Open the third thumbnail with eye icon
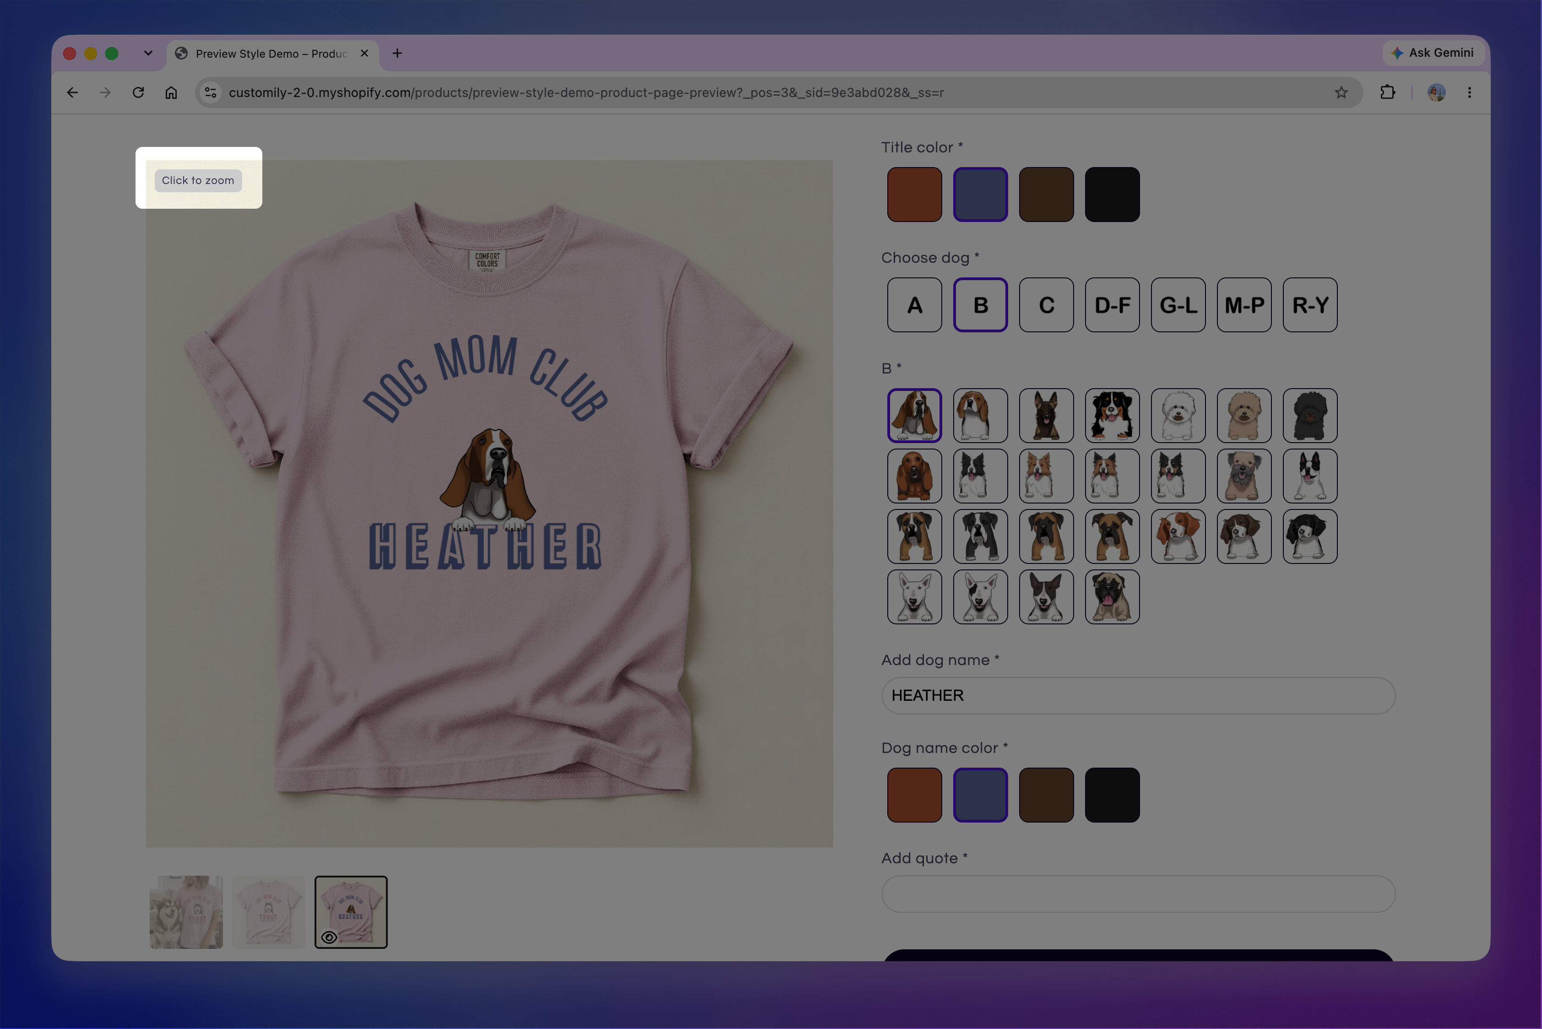 pyautogui.click(x=351, y=912)
